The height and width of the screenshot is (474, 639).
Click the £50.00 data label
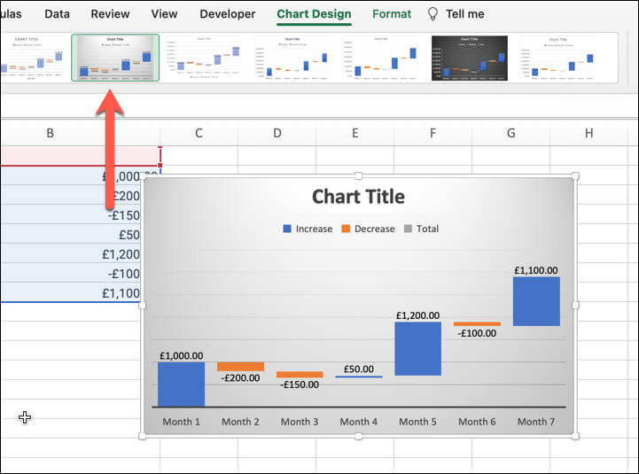359,369
